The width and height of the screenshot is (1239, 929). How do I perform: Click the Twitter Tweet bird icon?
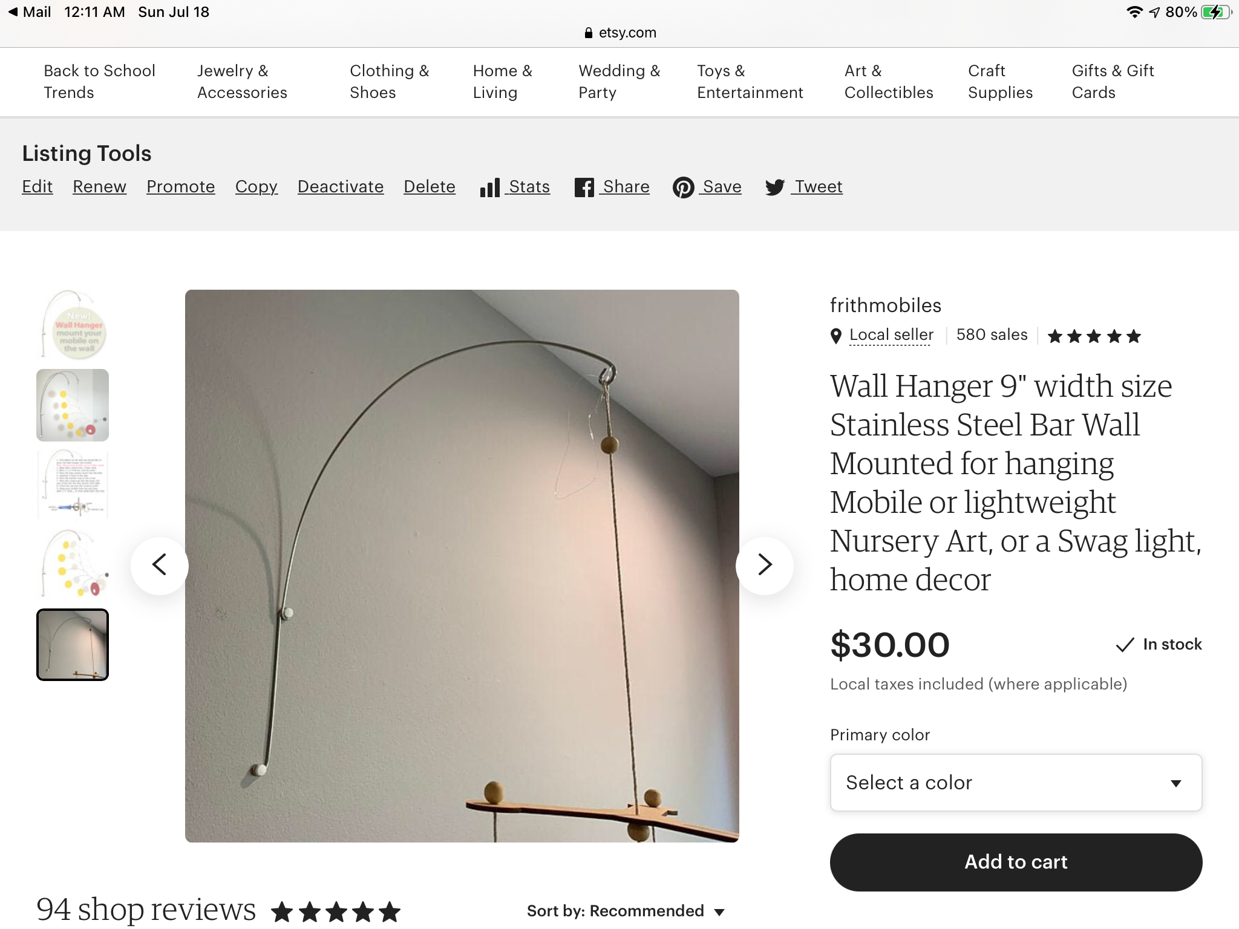(x=775, y=187)
